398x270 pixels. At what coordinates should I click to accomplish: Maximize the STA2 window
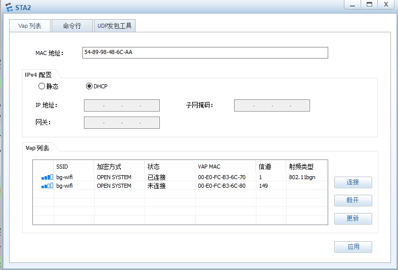[369, 5]
